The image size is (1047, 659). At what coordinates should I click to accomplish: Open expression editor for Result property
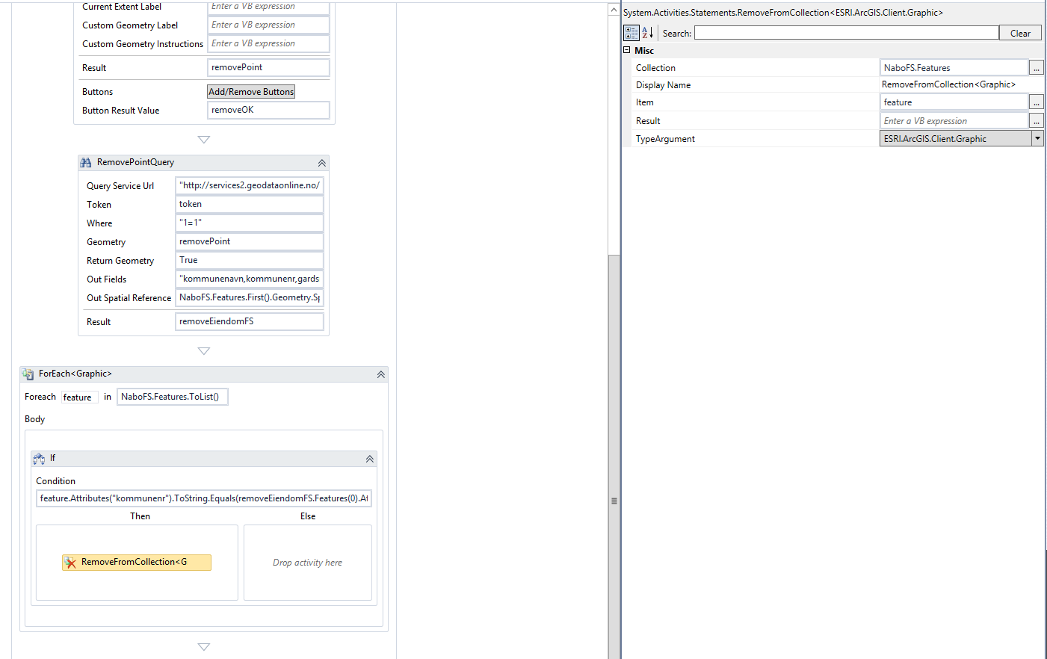pyautogui.click(x=1036, y=121)
